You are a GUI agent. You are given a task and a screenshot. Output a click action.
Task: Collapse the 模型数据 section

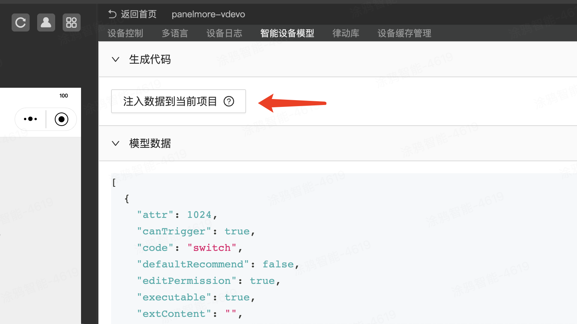coord(116,143)
